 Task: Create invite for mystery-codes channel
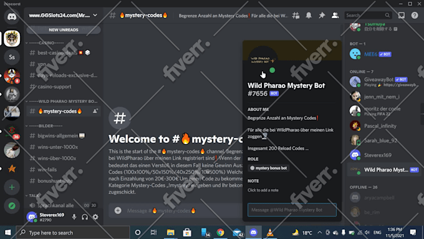coord(95,111)
